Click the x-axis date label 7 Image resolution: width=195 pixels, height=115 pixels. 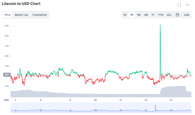(15, 100)
